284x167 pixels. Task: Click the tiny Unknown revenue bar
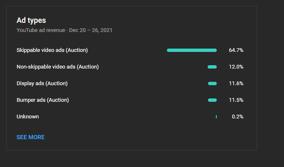pyautogui.click(x=216, y=117)
